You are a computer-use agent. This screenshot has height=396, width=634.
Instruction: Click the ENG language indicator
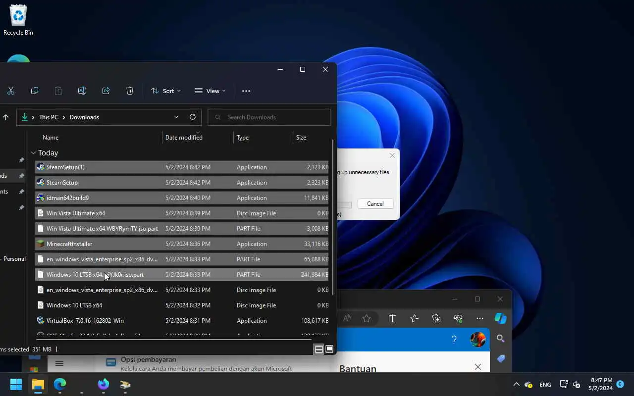tap(545, 385)
